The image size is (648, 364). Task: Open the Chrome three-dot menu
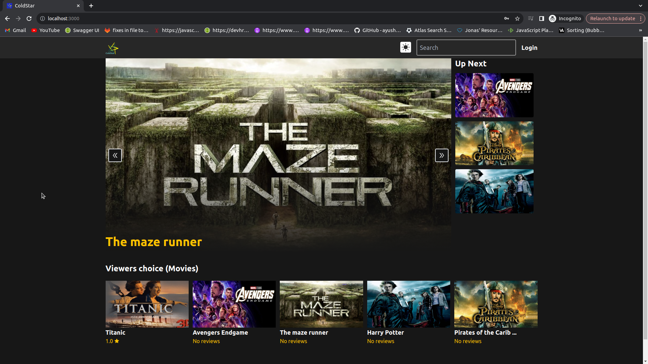click(641, 19)
